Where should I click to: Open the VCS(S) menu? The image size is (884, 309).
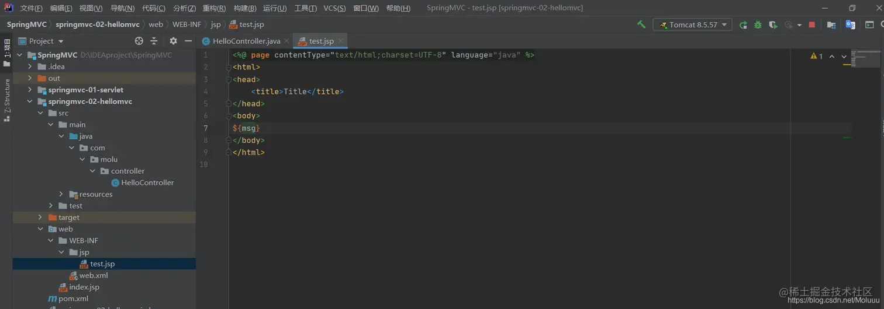click(334, 8)
